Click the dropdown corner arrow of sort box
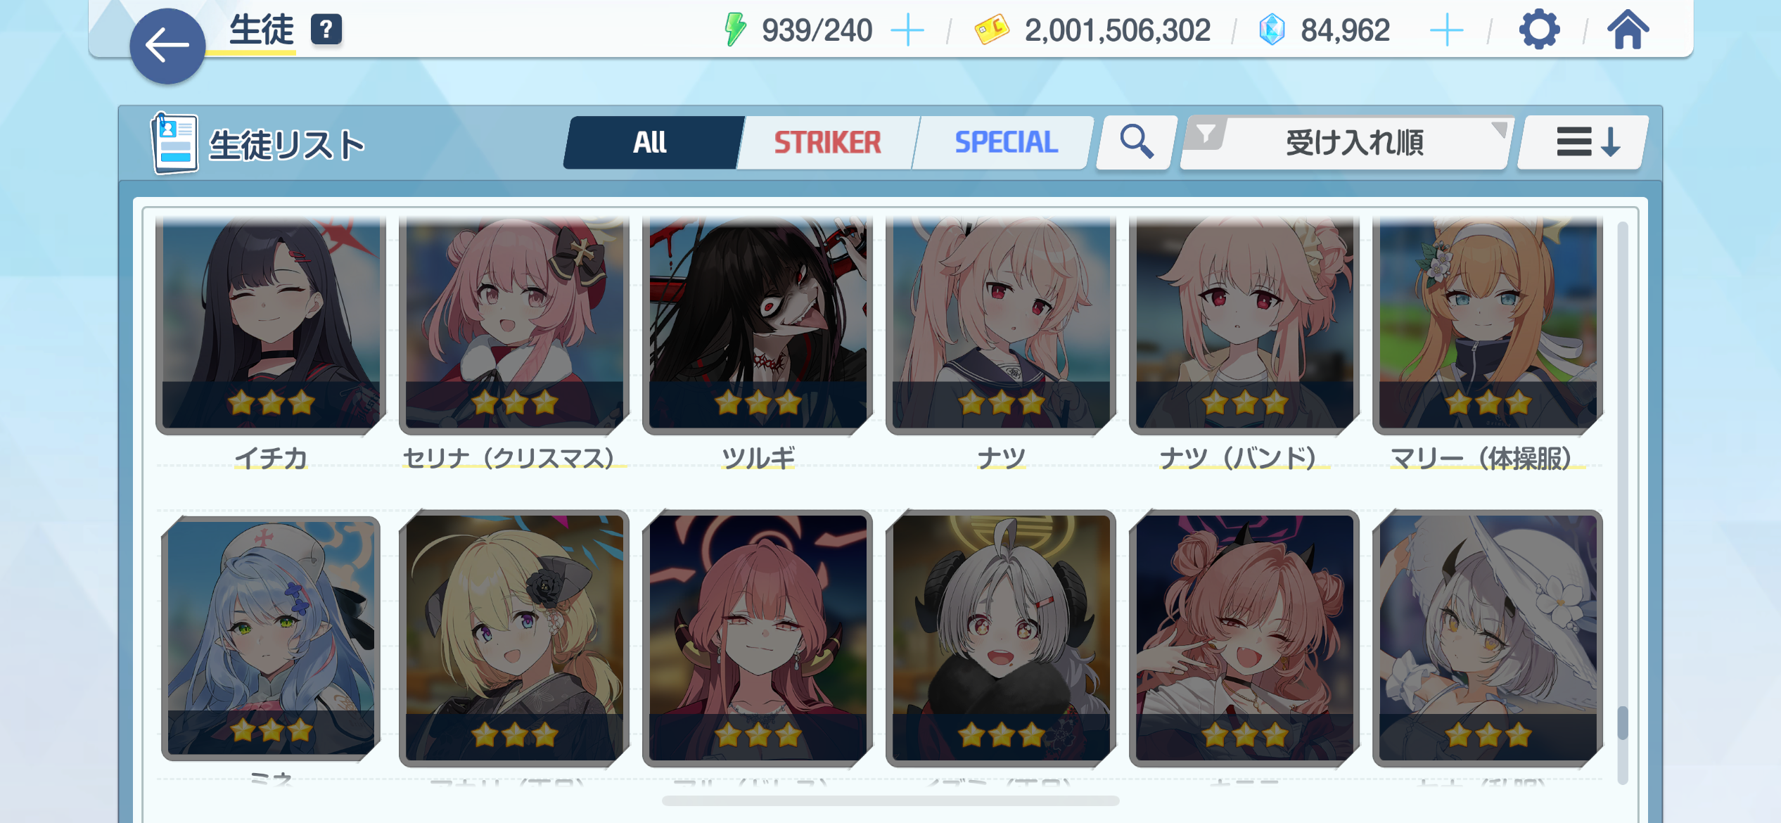The height and width of the screenshot is (823, 1781). coord(1499,129)
